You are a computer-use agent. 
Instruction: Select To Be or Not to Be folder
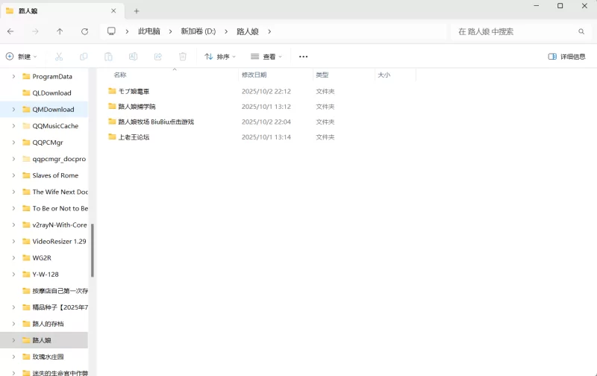60,209
